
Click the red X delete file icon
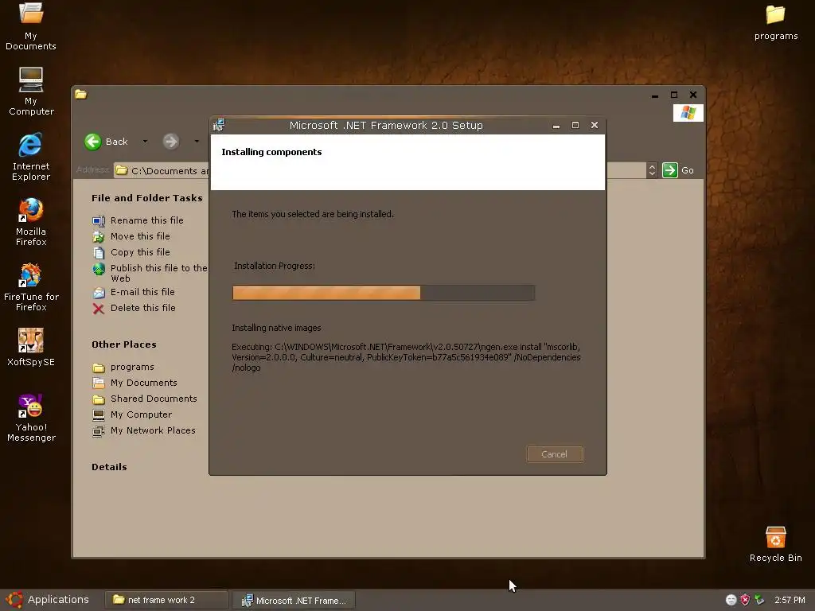98,309
